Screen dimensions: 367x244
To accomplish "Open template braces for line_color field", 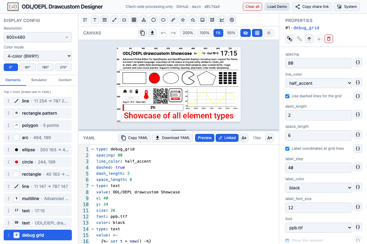I will tap(358, 83).
